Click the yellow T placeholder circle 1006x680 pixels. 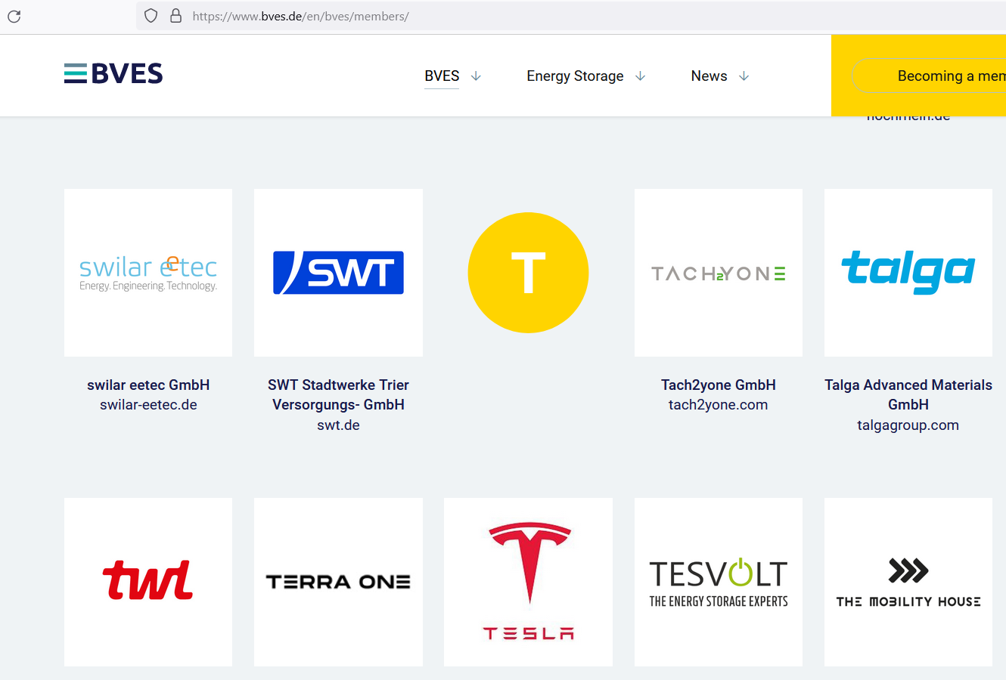(x=528, y=273)
